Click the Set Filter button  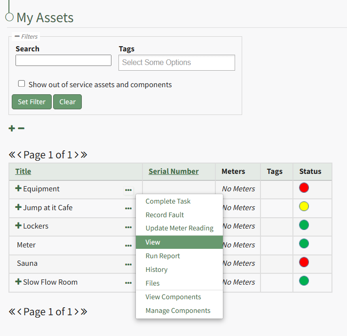click(32, 102)
